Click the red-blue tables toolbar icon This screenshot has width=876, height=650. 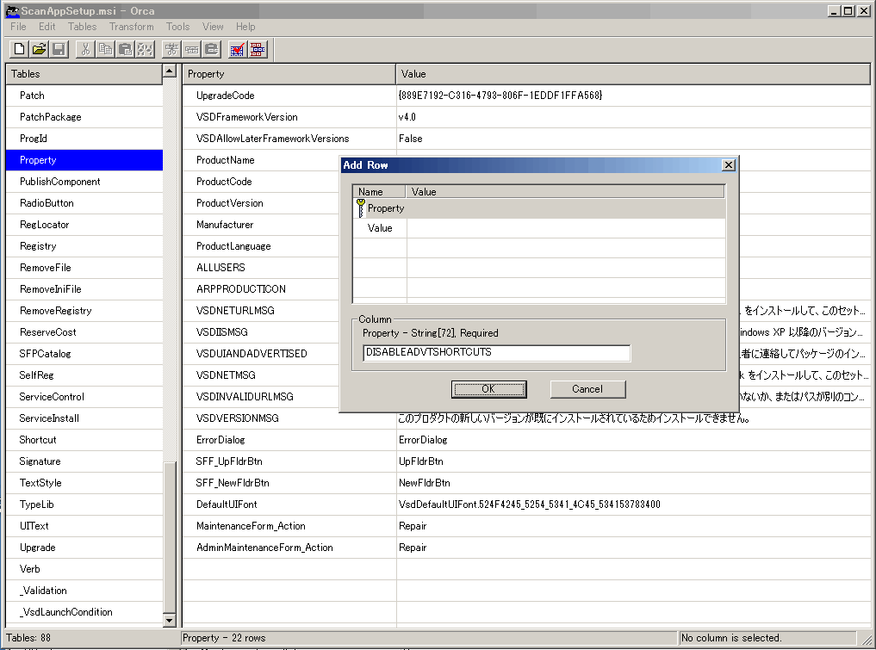coord(258,49)
